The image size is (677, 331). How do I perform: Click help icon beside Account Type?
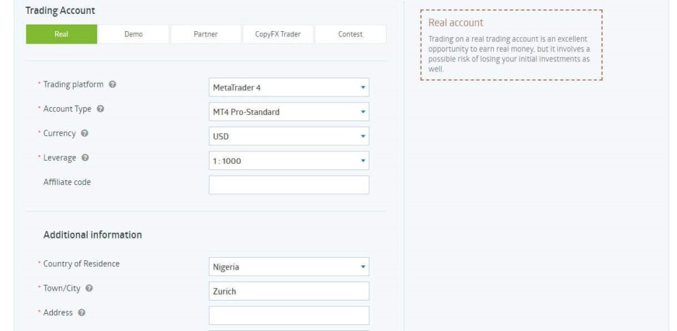(x=100, y=109)
